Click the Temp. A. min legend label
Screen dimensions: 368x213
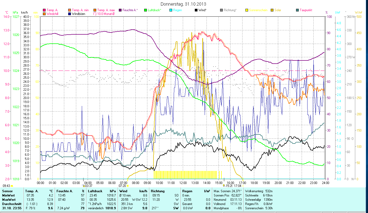coord(80,10)
